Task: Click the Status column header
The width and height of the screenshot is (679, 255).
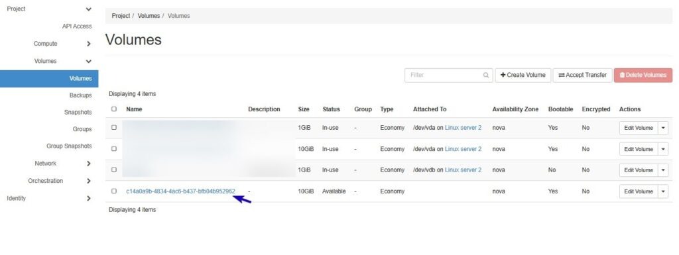Action: point(331,109)
